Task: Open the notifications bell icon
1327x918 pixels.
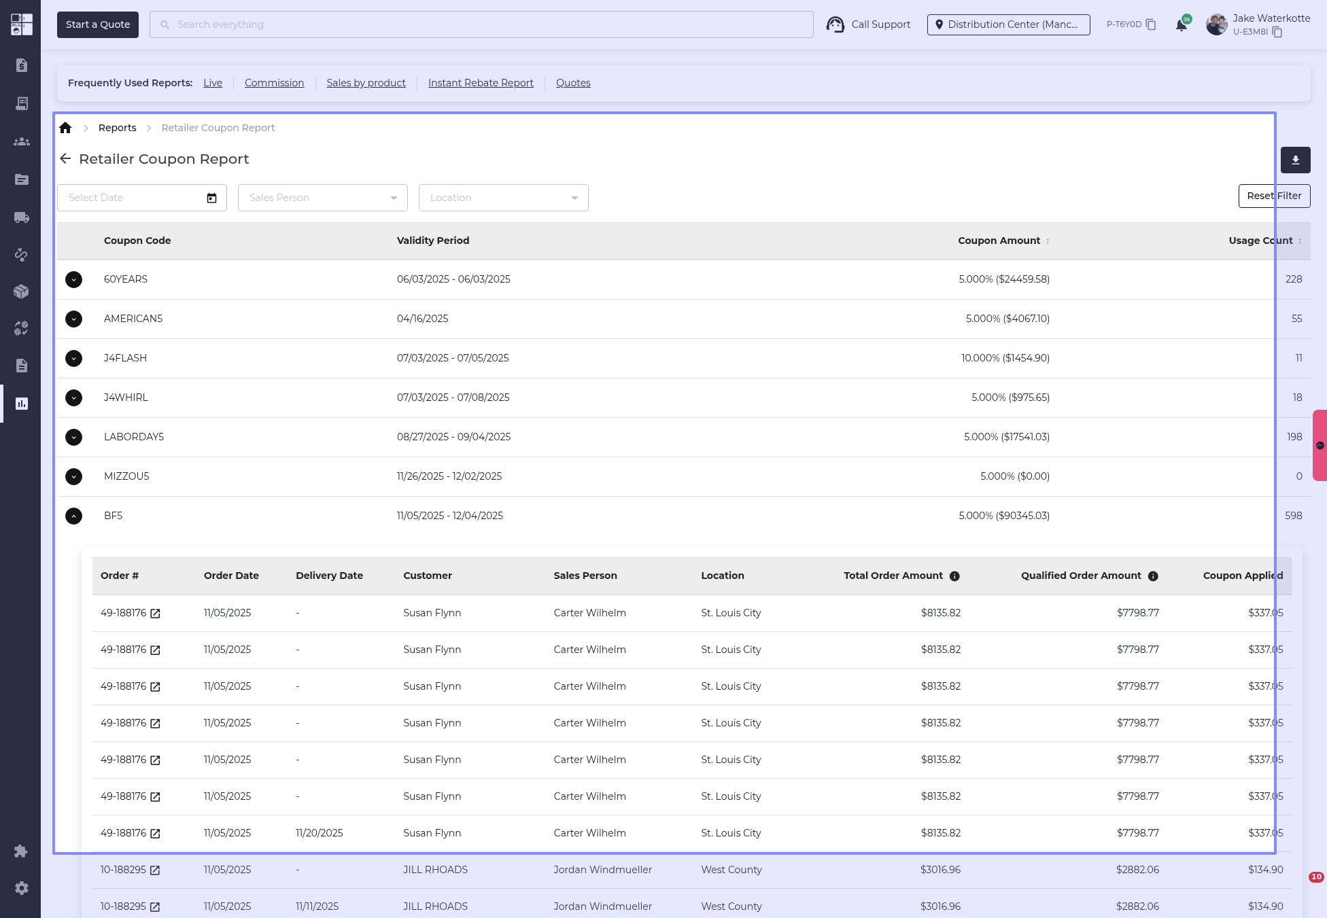Action: [x=1182, y=25]
